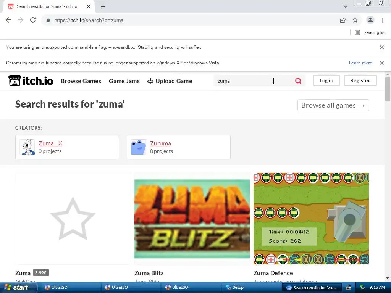Open the Zuma Defence game thumbnail
The width and height of the screenshot is (391, 293).
pos(311,219)
